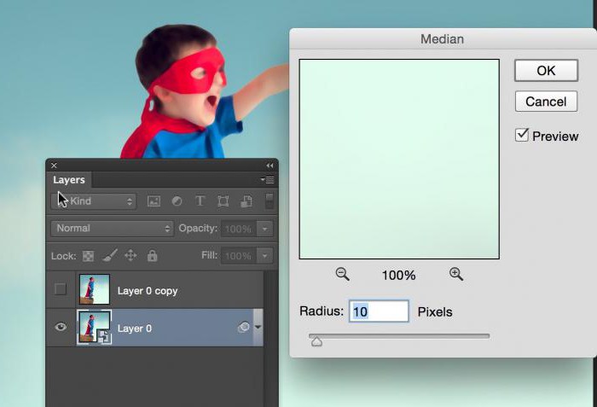The image size is (597, 407).
Task: Click the Layers list scrollbar
Action: click(x=270, y=337)
